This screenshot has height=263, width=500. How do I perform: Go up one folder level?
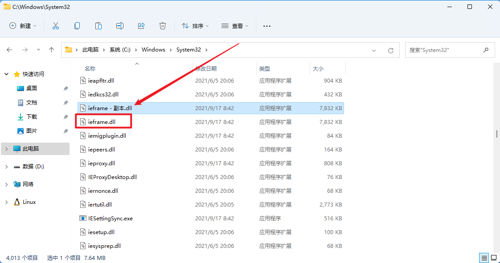tap(51, 50)
